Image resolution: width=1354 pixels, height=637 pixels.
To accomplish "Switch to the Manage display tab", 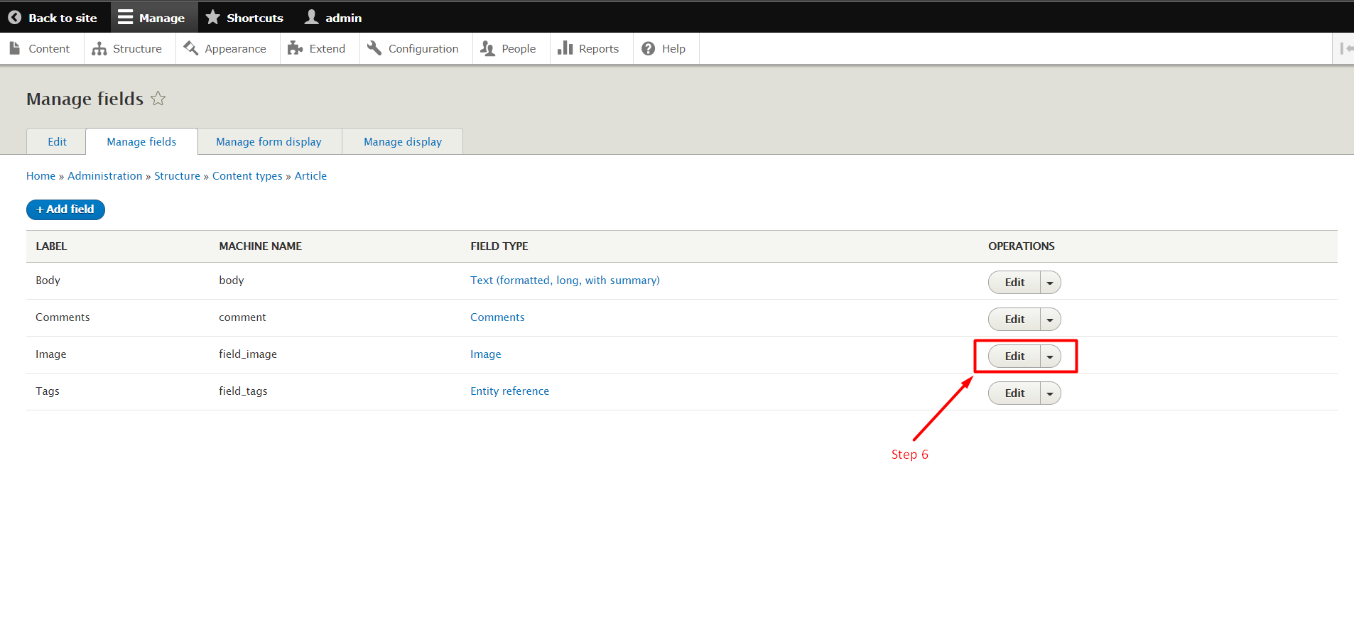I will pyautogui.click(x=403, y=141).
